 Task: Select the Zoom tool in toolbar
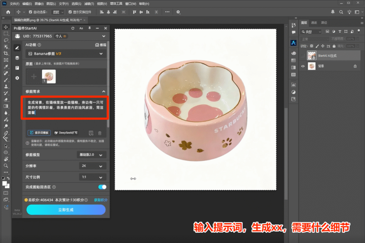click(x=6, y=166)
